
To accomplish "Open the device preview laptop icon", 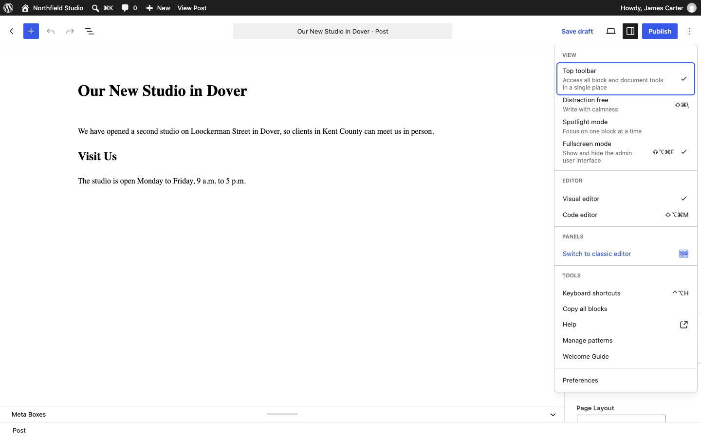I will (611, 31).
